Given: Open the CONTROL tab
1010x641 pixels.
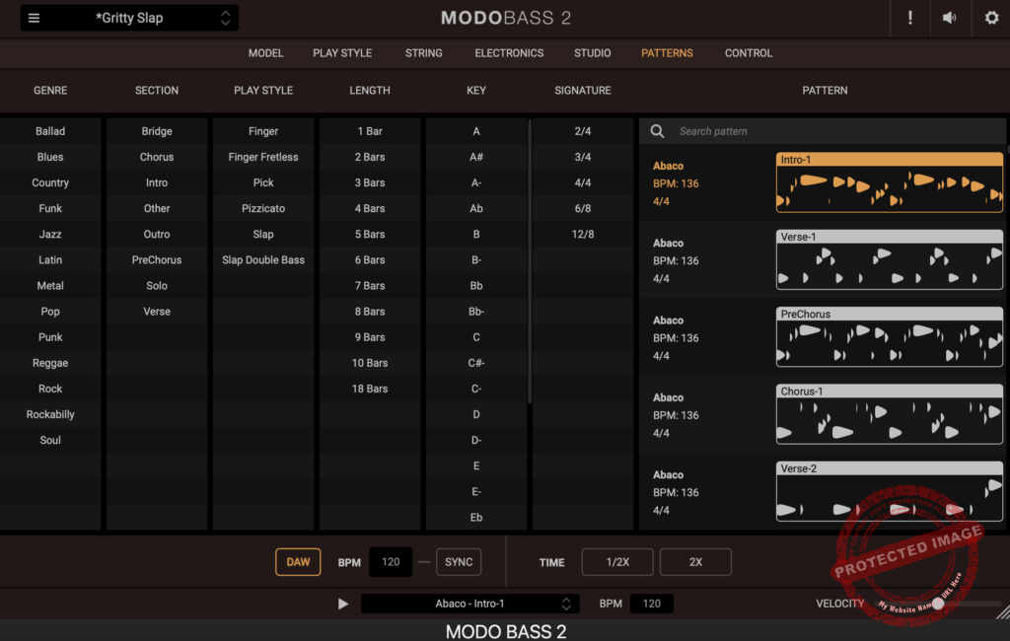Looking at the screenshot, I should (x=749, y=53).
